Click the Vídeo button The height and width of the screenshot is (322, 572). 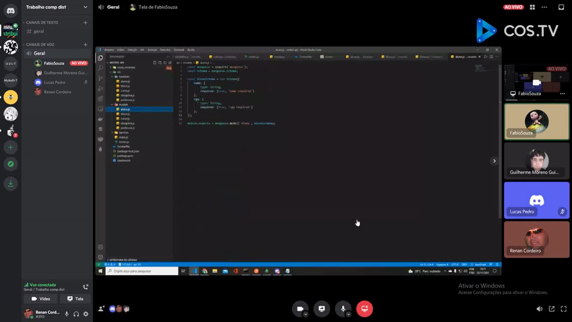click(x=41, y=299)
